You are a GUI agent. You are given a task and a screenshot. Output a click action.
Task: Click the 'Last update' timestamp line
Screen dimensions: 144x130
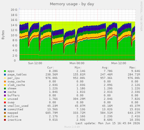108,123
